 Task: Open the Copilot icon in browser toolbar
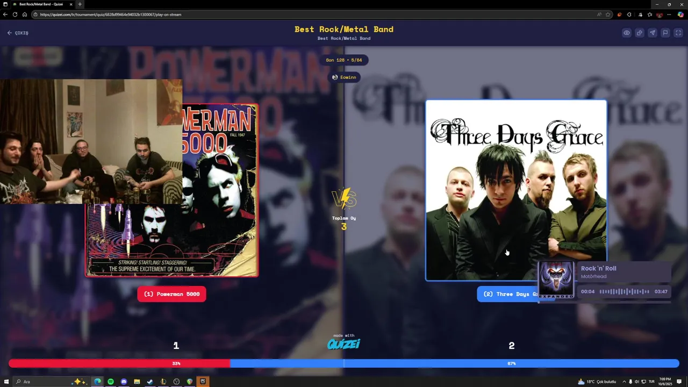click(680, 15)
